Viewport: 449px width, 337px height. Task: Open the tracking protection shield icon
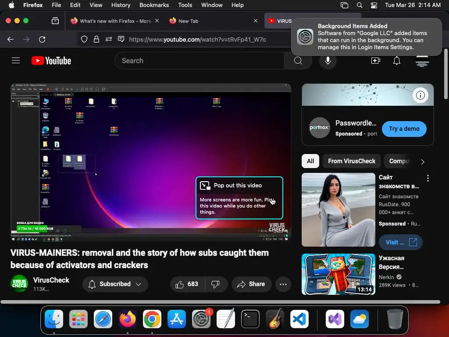(x=84, y=39)
